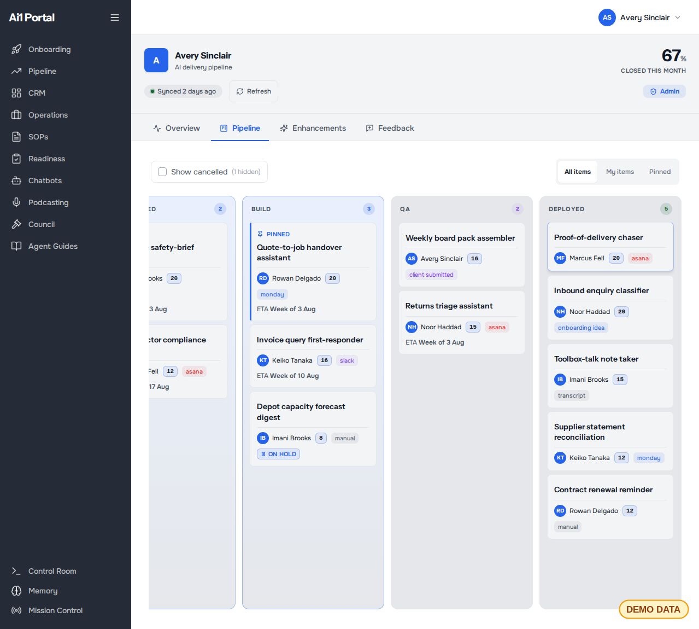
Task: Switch to the Enhancements tab
Action: tap(313, 128)
